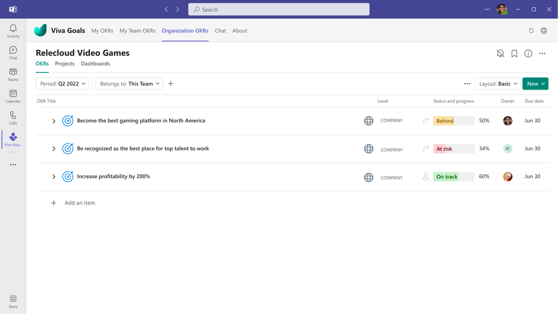
Task: Open Be recognized as the best place title
Action: pyautogui.click(x=143, y=149)
